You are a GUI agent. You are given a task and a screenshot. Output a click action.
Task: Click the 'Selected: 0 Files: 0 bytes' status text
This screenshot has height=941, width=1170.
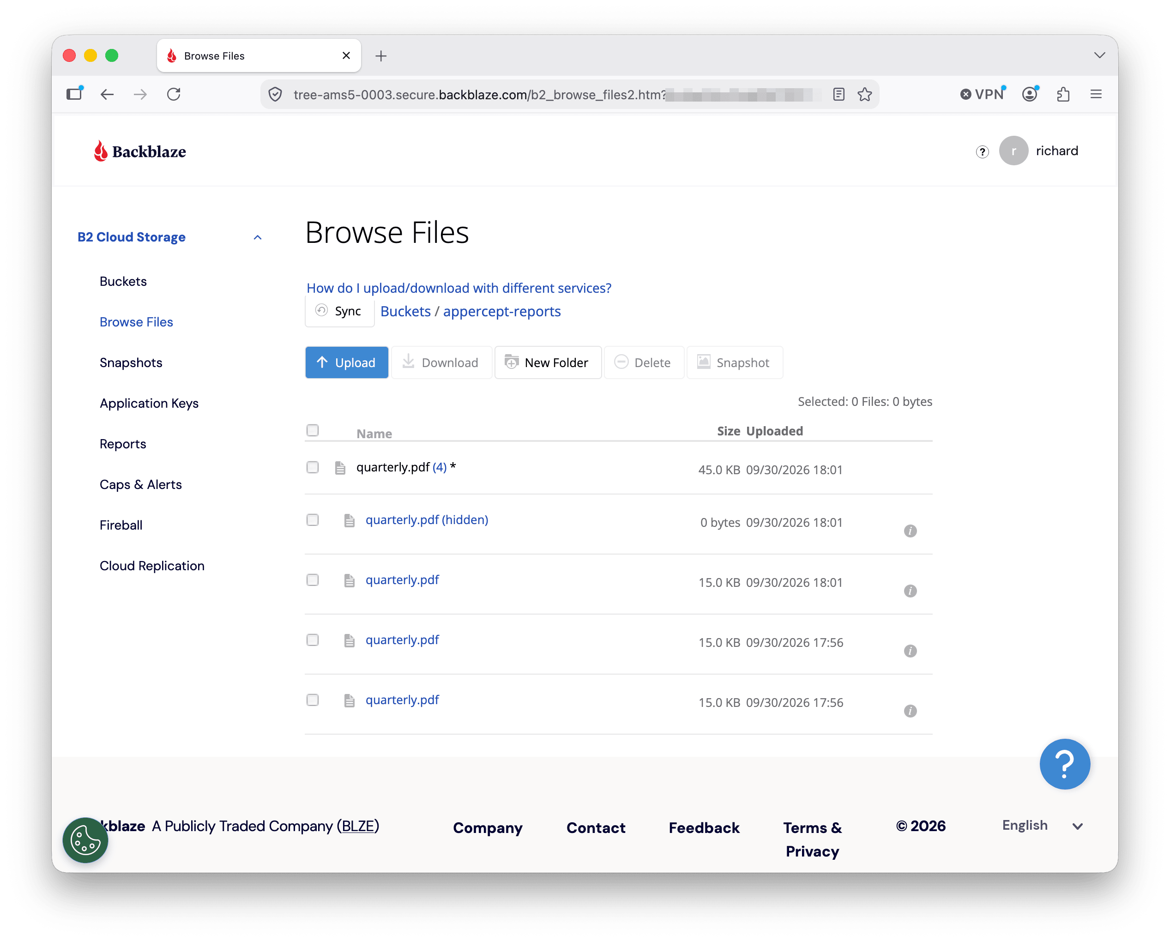click(864, 402)
